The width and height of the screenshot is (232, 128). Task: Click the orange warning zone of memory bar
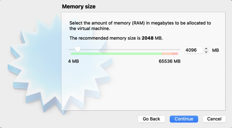(x=167, y=54)
